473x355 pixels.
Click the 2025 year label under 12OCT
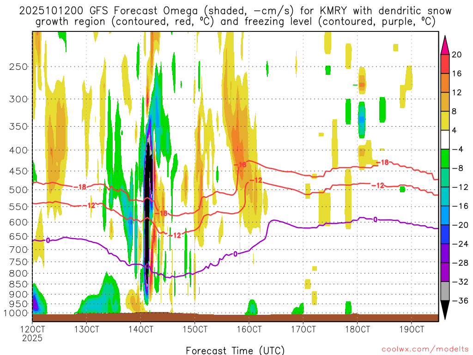[32, 338]
